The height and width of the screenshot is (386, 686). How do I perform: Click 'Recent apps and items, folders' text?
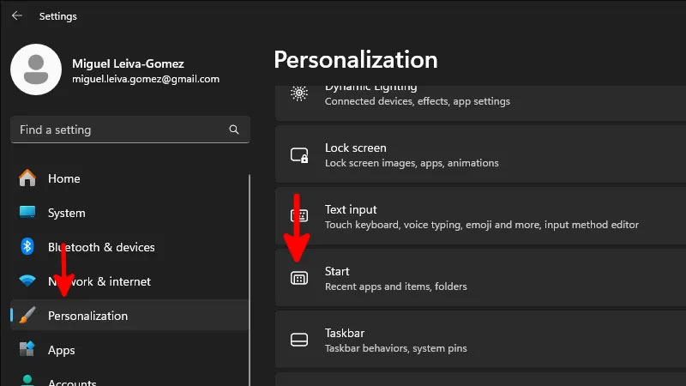pos(396,286)
